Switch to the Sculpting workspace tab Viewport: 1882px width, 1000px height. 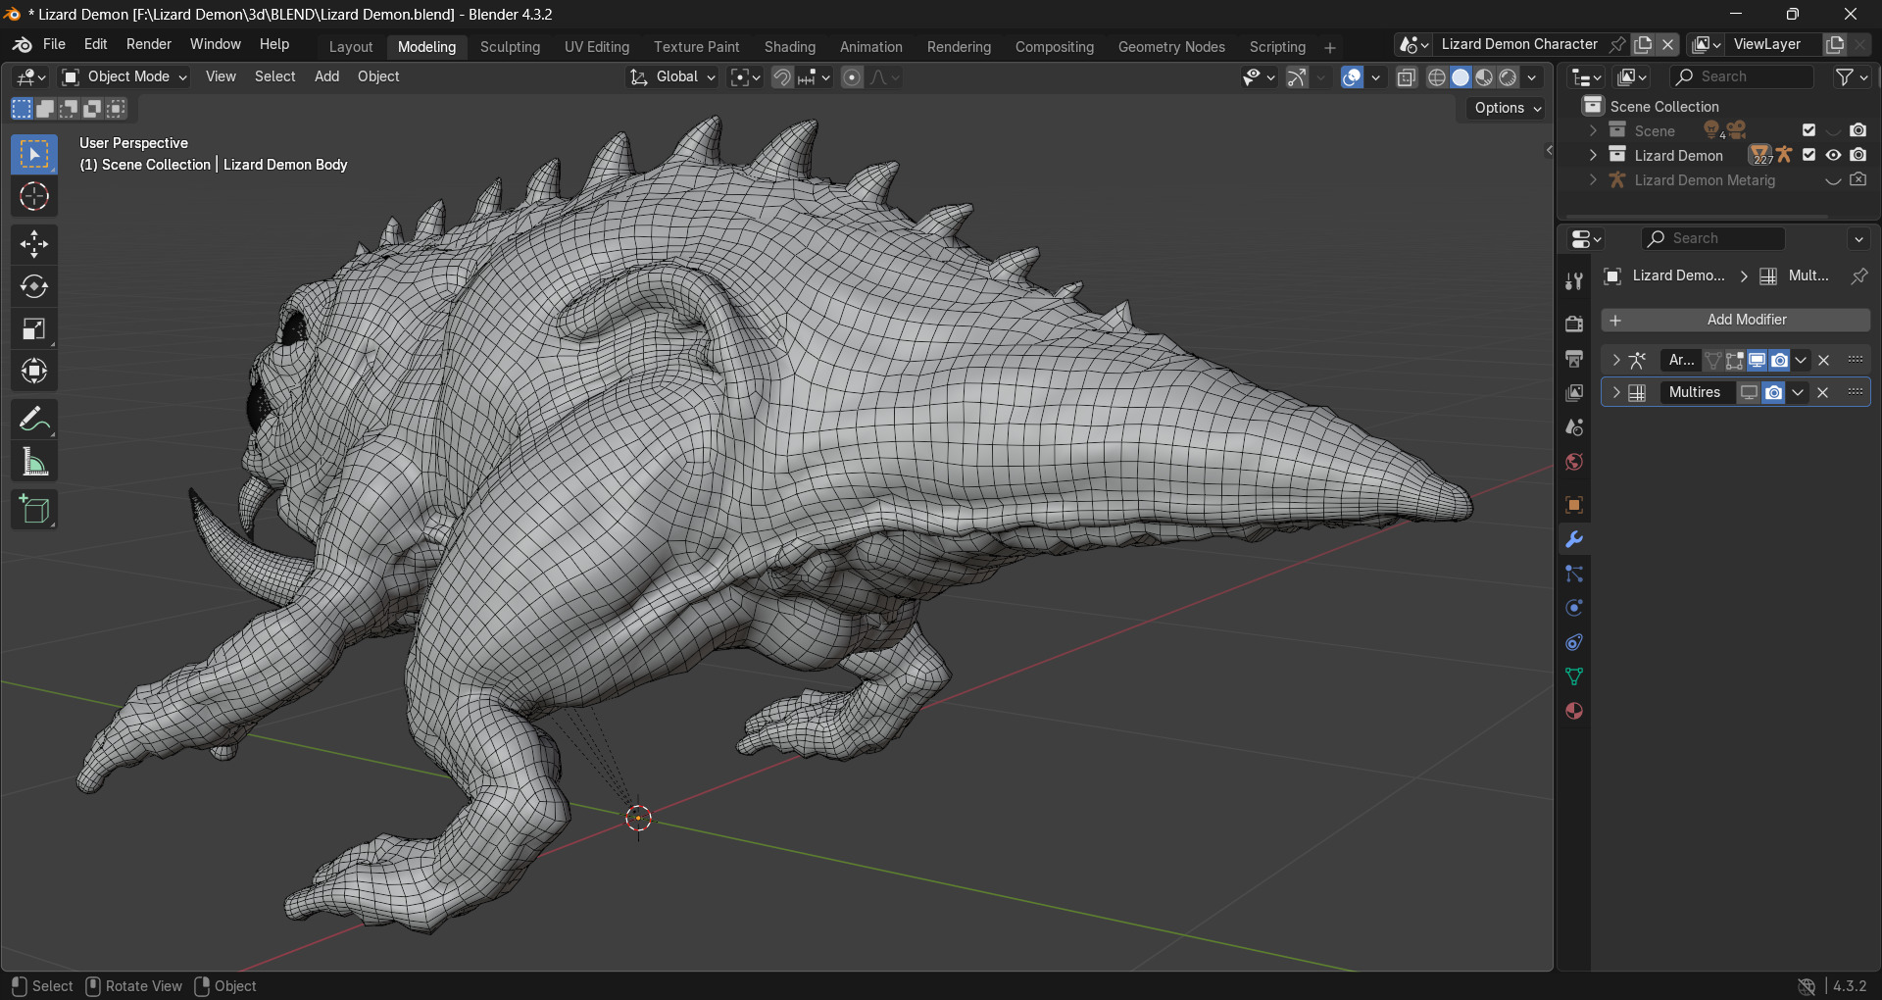point(510,47)
